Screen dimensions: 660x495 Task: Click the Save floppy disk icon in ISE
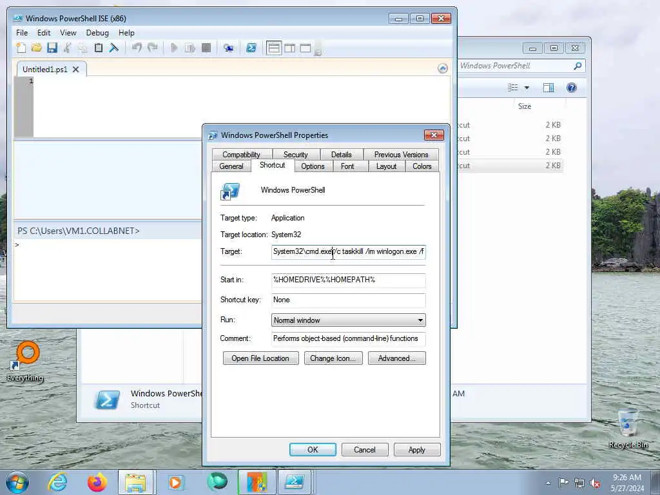(x=52, y=48)
